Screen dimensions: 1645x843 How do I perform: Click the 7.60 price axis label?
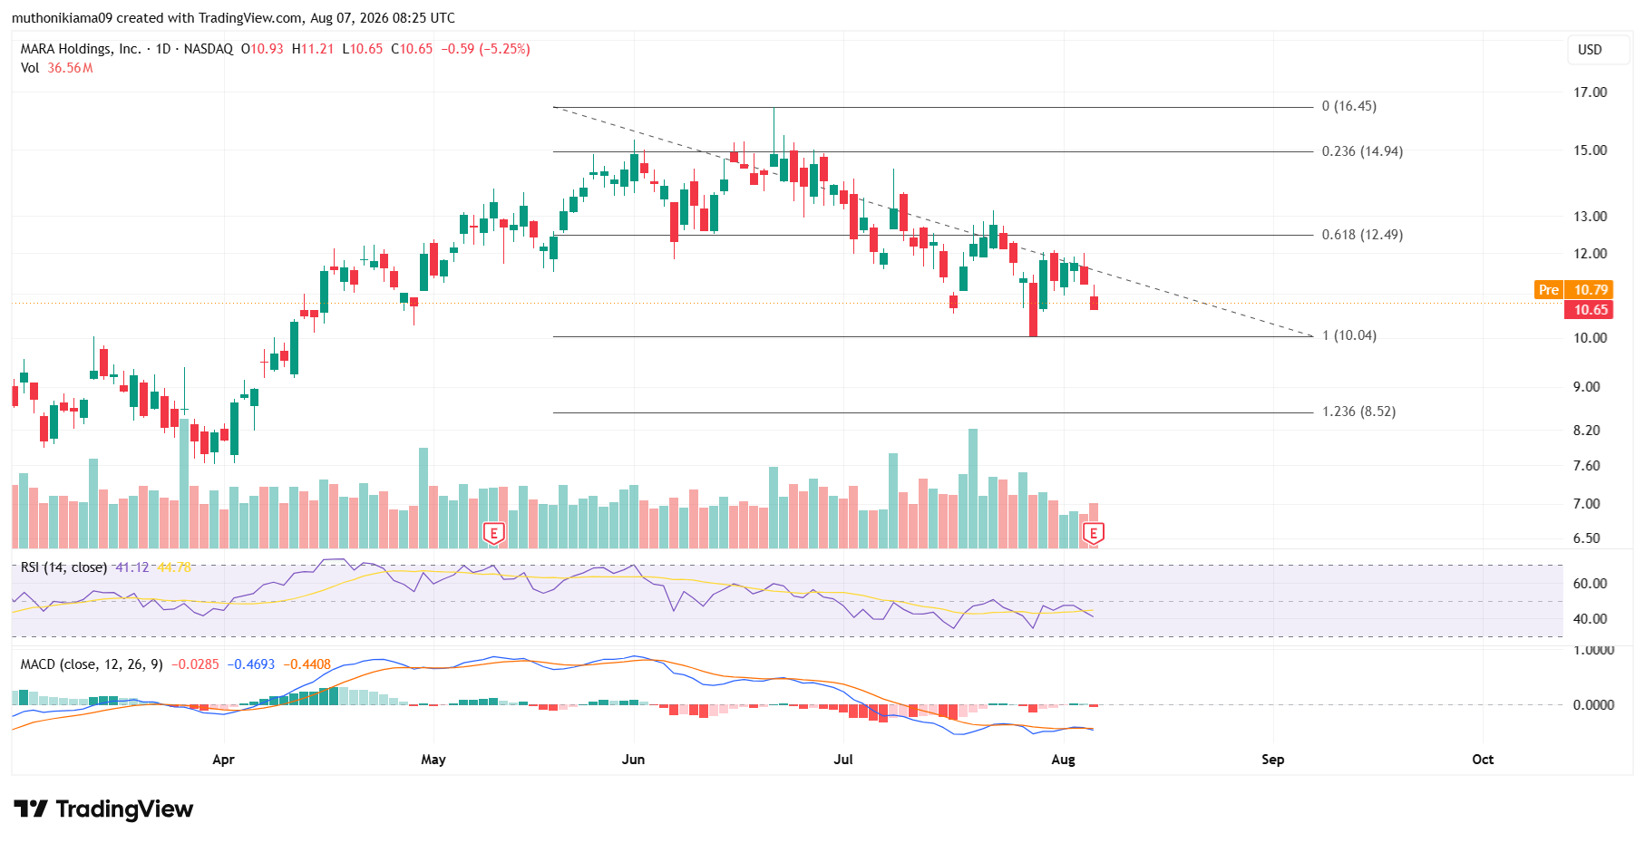tap(1586, 466)
